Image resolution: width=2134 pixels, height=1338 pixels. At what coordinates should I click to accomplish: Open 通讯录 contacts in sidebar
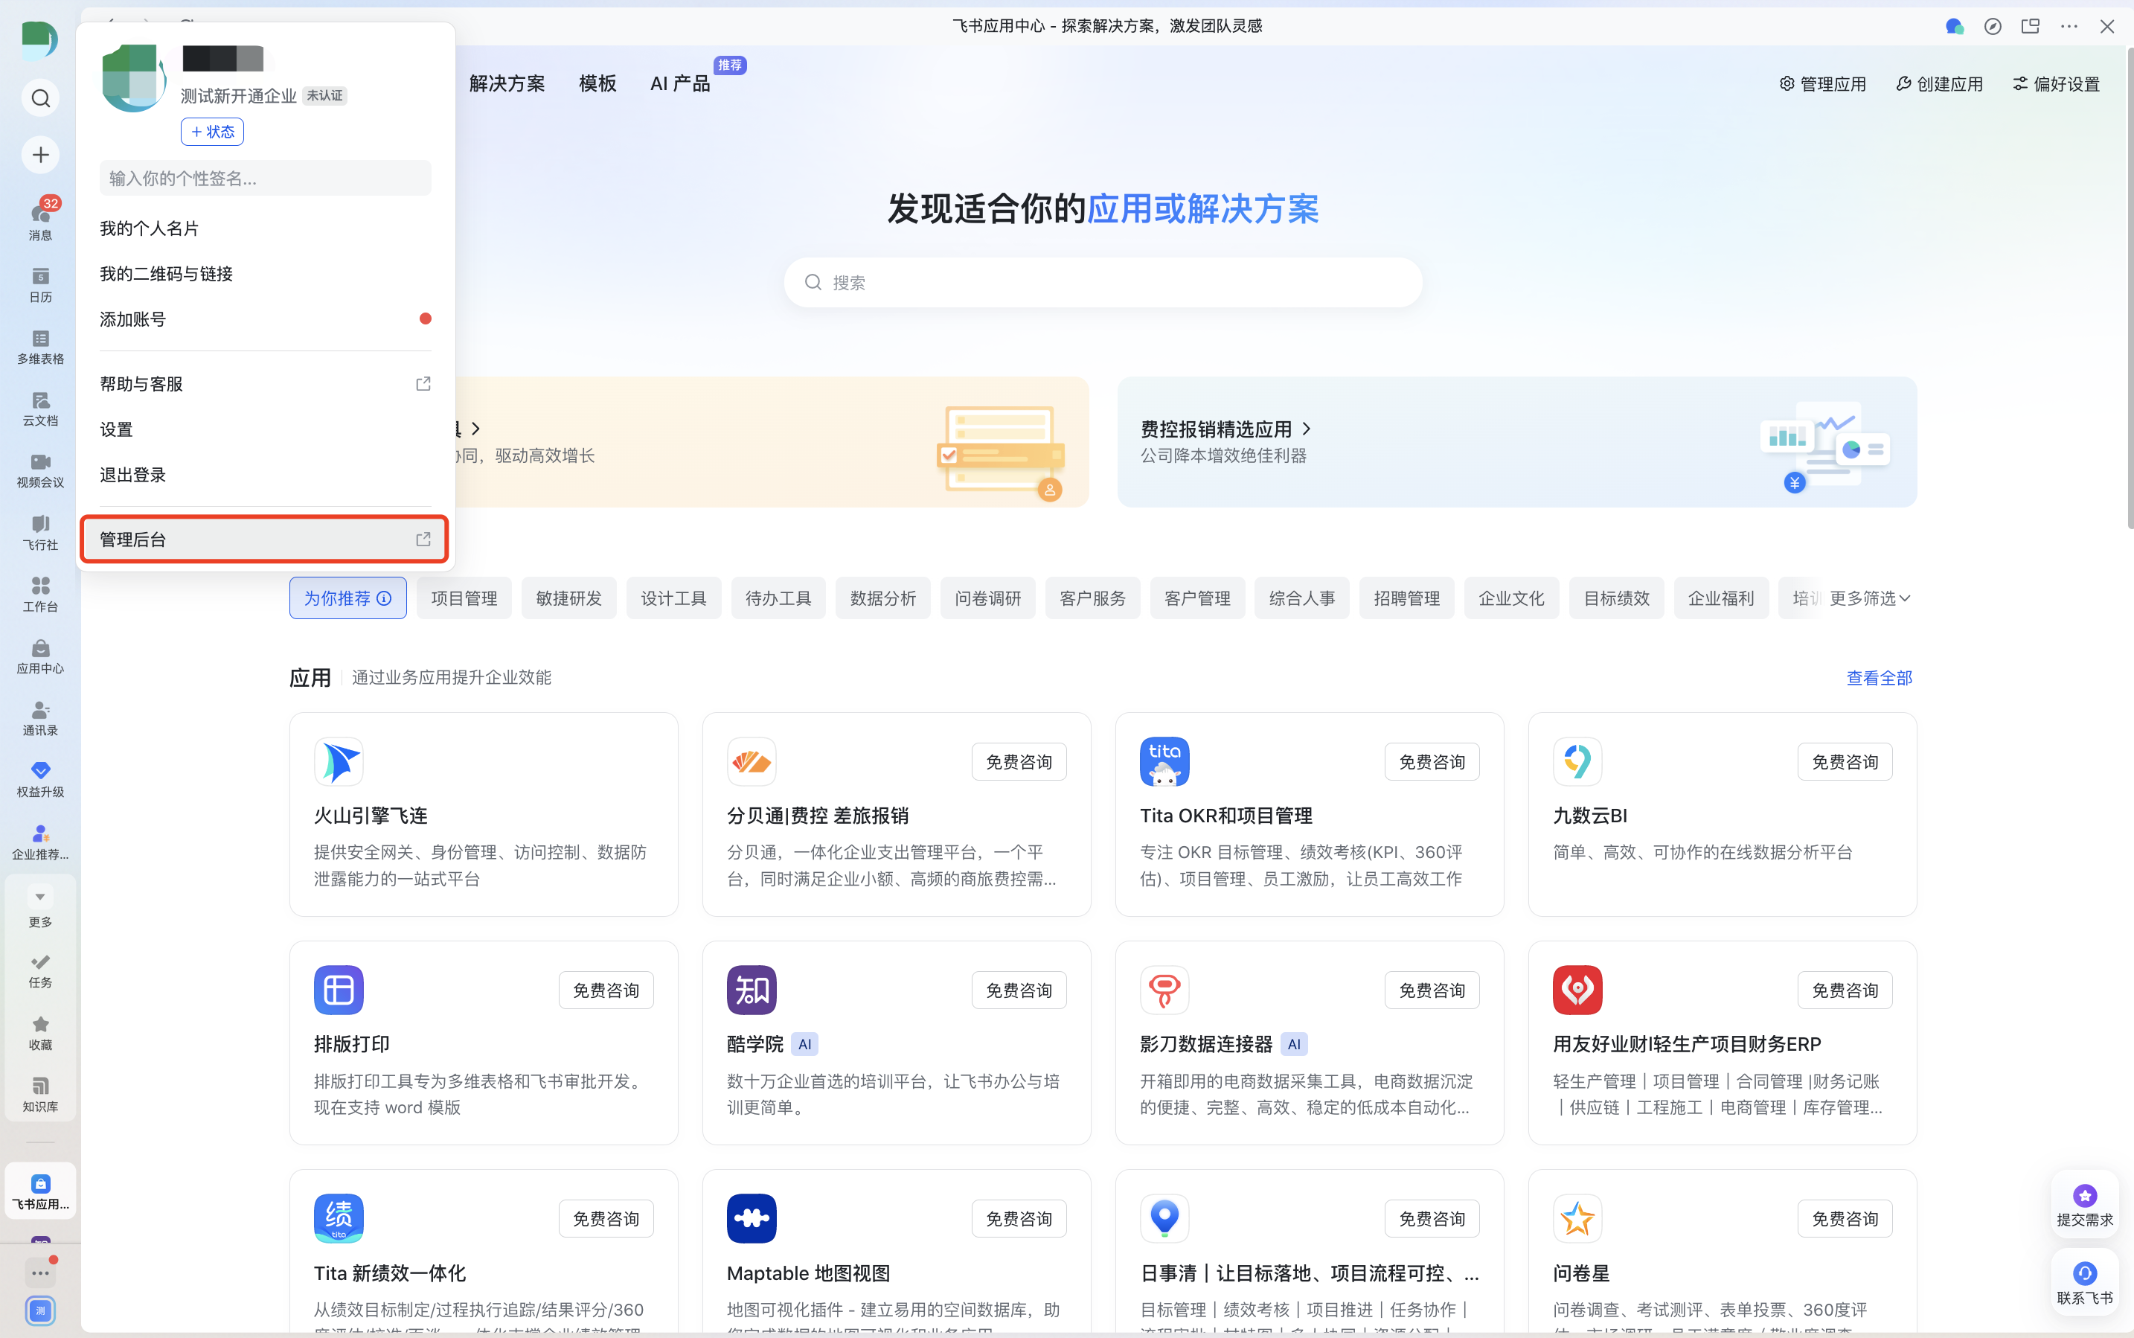tap(41, 719)
